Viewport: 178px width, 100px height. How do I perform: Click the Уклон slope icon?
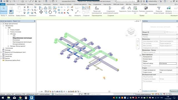[129, 8]
